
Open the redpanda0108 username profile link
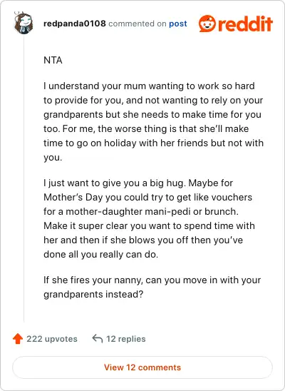point(75,24)
